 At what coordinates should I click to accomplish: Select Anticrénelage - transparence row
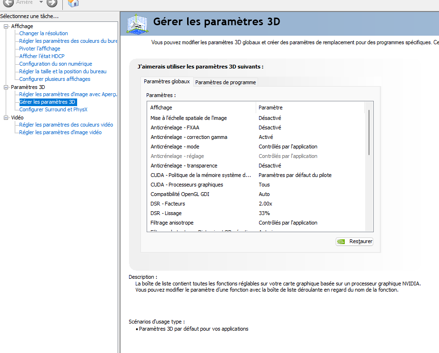[x=256, y=166]
